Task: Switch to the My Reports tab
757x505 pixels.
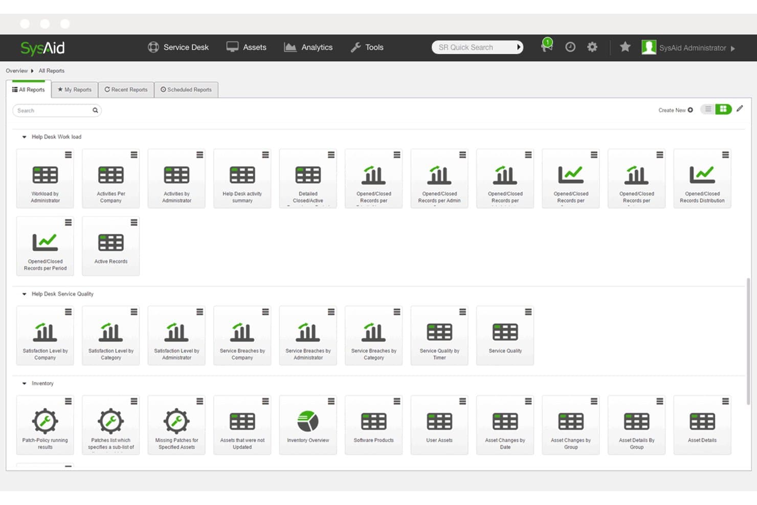Action: point(75,90)
